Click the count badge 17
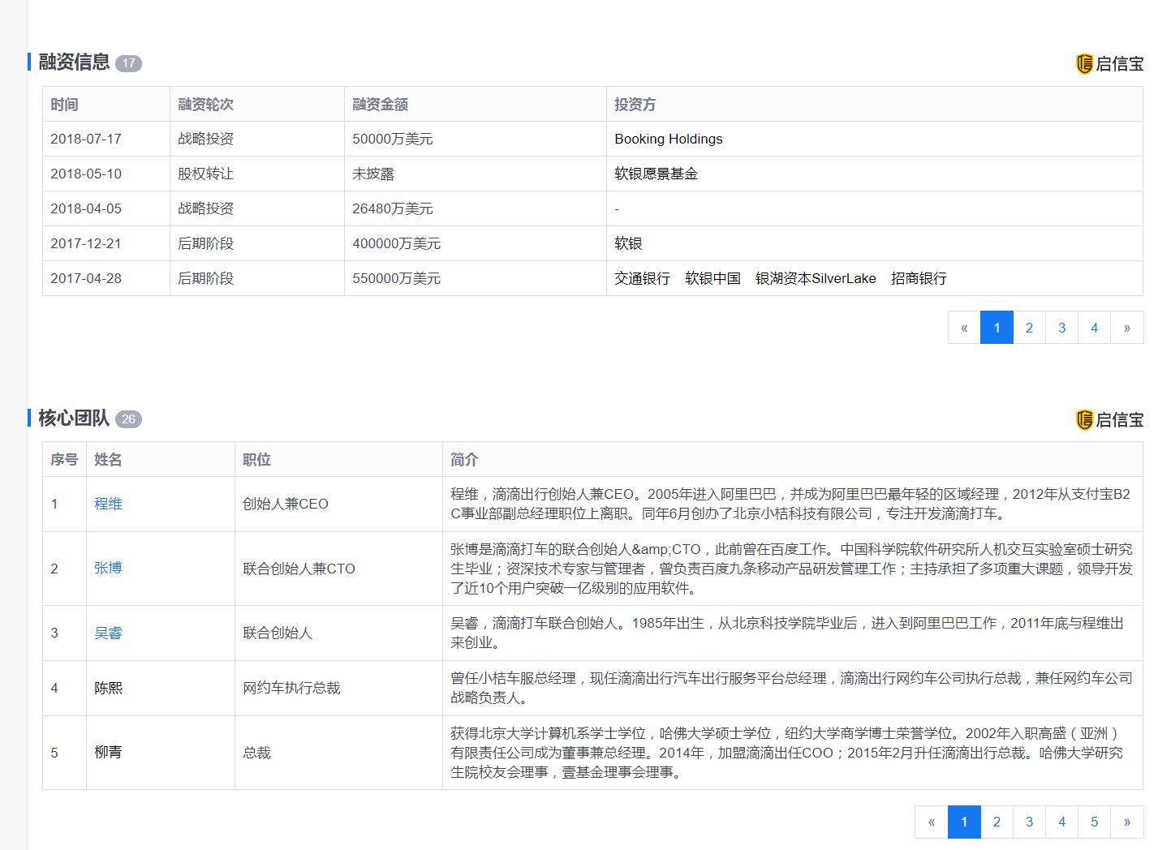Screen dimensions: 1158x850 click(x=128, y=63)
